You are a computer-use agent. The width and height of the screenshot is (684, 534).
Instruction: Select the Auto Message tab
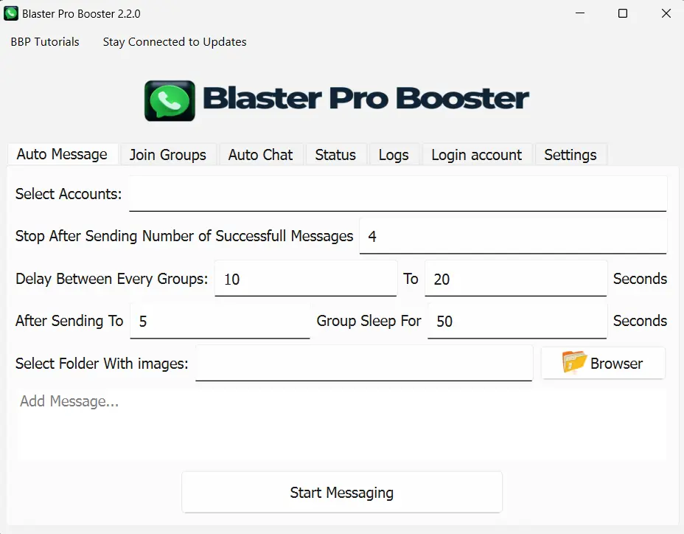62,154
